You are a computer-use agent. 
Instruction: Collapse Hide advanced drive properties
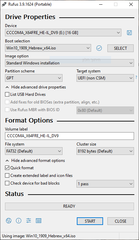[x=36, y=87]
